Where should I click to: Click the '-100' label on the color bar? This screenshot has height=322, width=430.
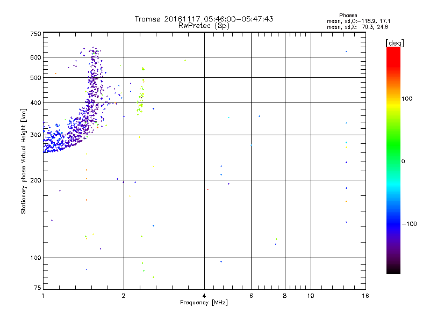(409, 224)
